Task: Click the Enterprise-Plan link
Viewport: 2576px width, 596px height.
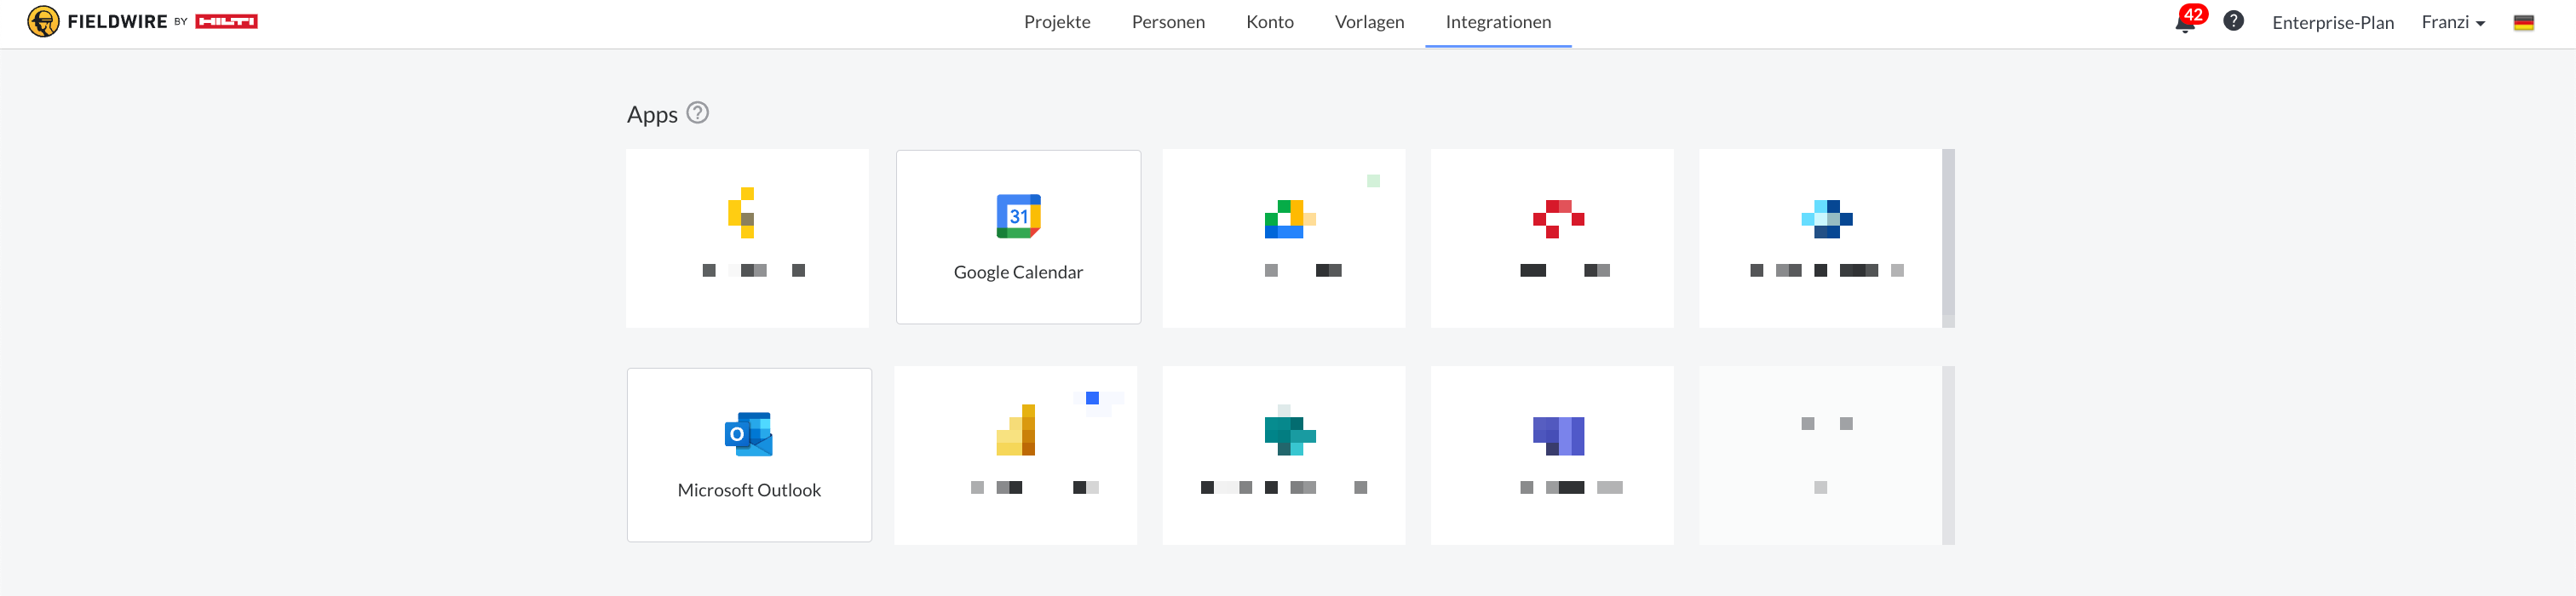Action: [2332, 23]
